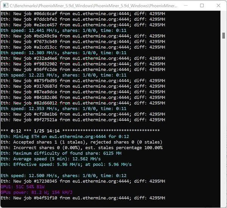Click the line with job #7ddcbfe2

click(x=83, y=19)
